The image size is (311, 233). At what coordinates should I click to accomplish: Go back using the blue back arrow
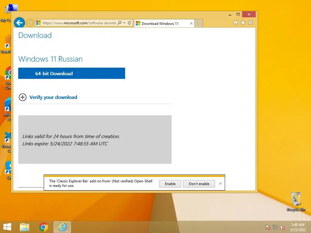(x=19, y=23)
